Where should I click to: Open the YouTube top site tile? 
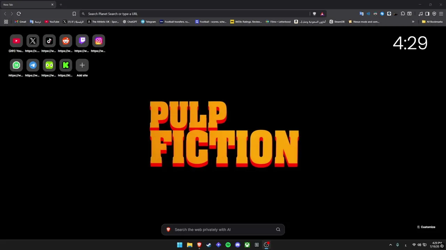(16, 41)
